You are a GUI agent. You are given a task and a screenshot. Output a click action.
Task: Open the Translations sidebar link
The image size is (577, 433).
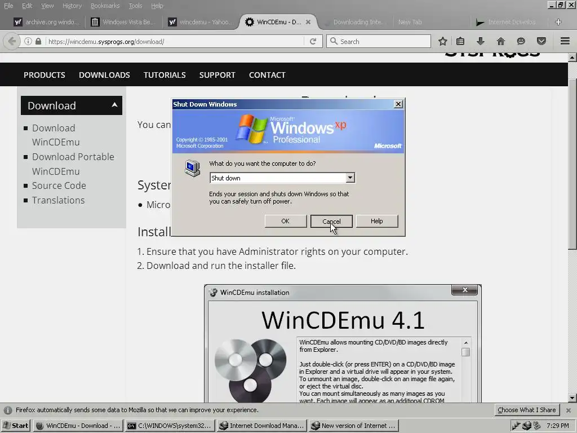click(x=58, y=200)
